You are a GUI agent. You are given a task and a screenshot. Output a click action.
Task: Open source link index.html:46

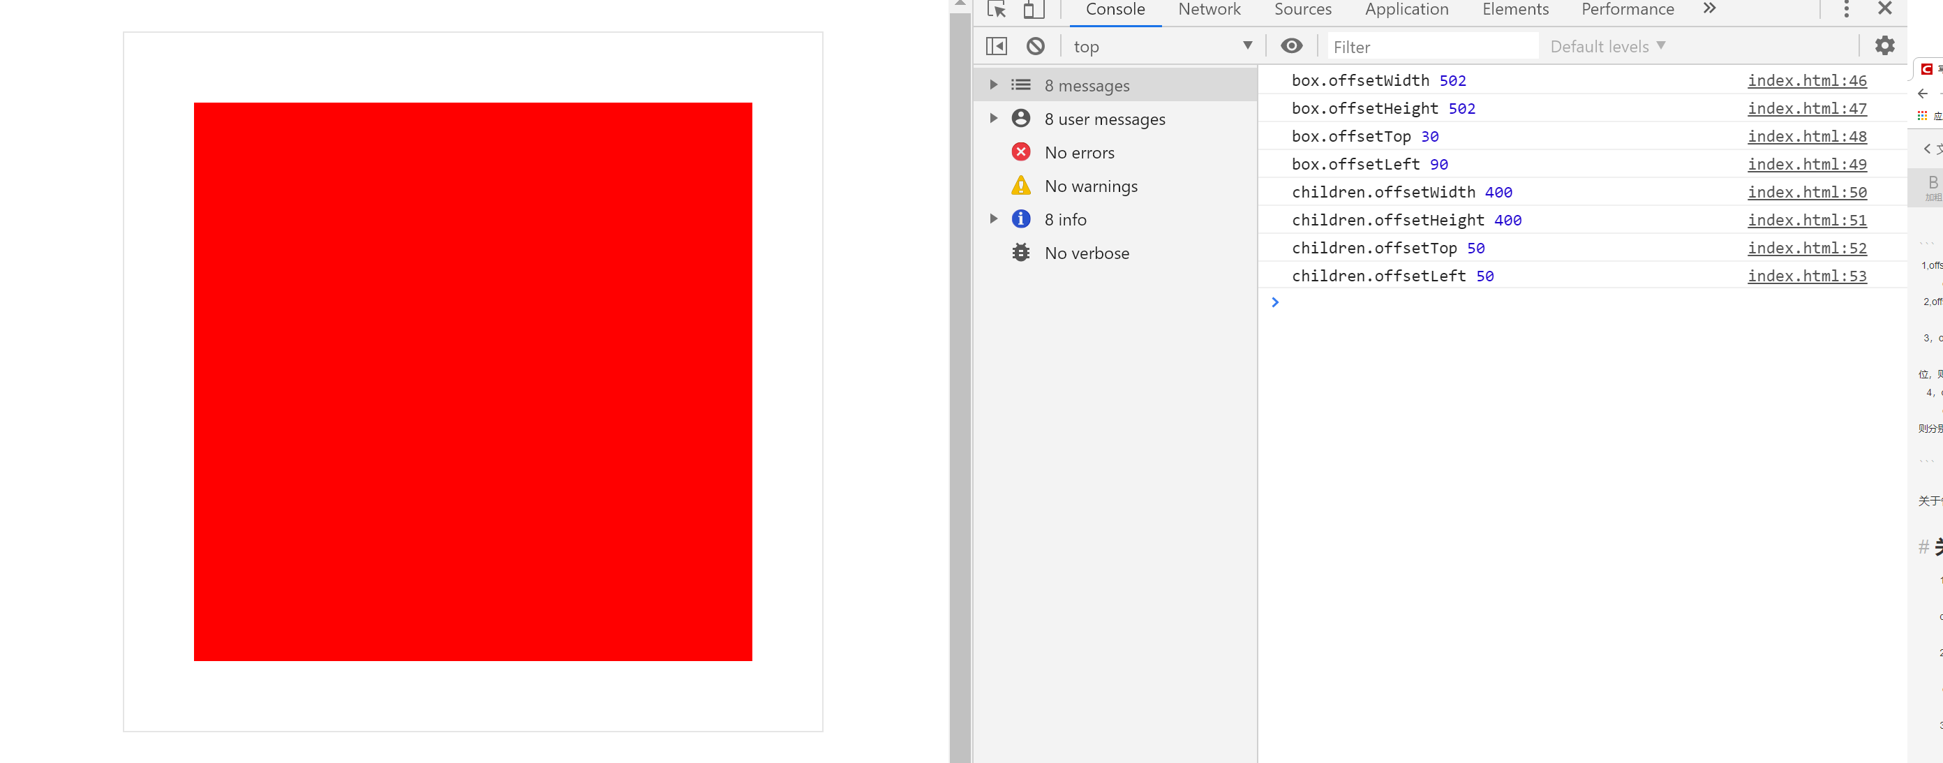pos(1806,80)
